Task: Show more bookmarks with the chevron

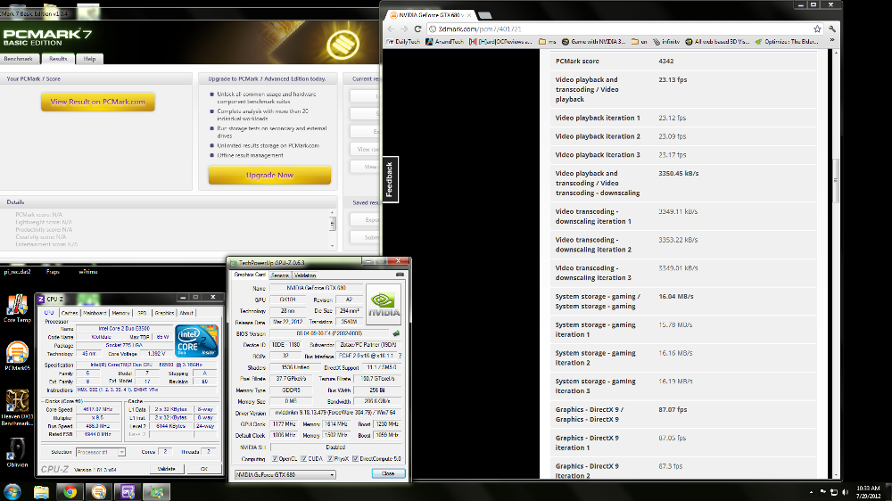Action: (x=832, y=41)
